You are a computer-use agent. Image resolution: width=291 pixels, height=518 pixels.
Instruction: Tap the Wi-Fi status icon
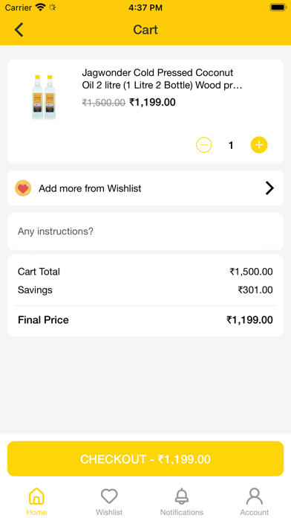pos(40,7)
